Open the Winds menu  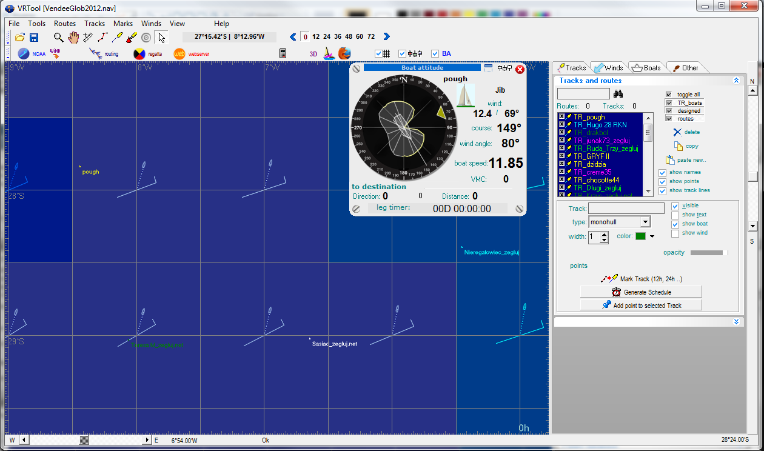click(x=151, y=24)
